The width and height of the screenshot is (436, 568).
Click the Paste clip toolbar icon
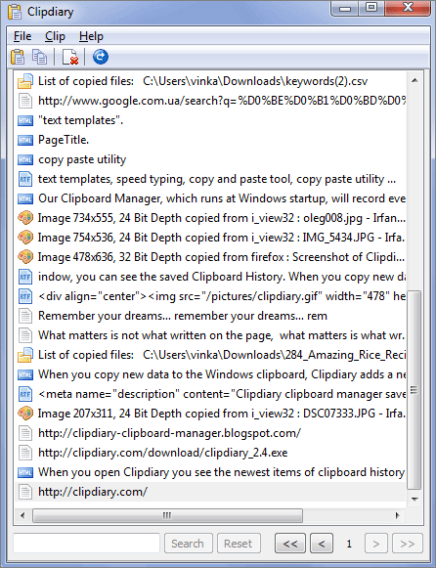click(18, 57)
